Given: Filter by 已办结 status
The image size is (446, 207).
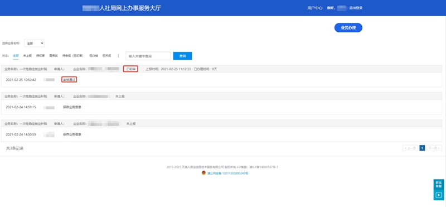Looking at the screenshot, I should coord(94,56).
